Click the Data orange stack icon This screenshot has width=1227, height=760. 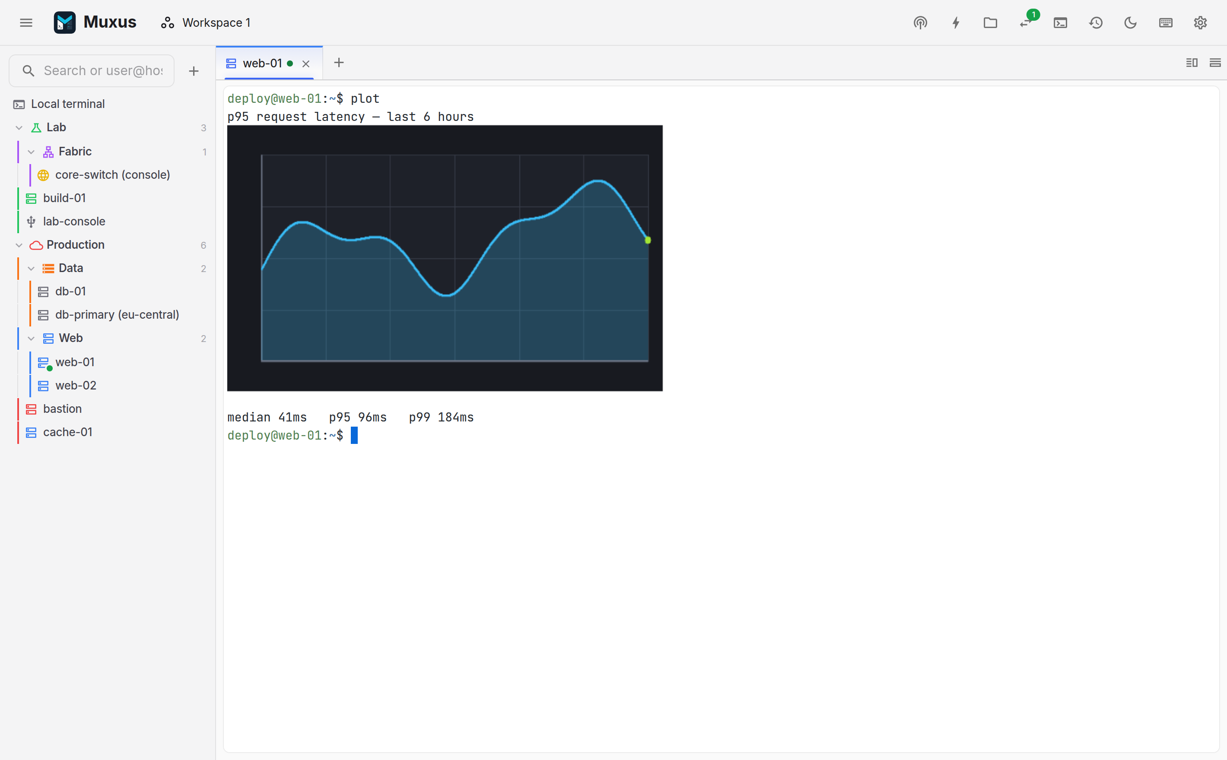[48, 269]
